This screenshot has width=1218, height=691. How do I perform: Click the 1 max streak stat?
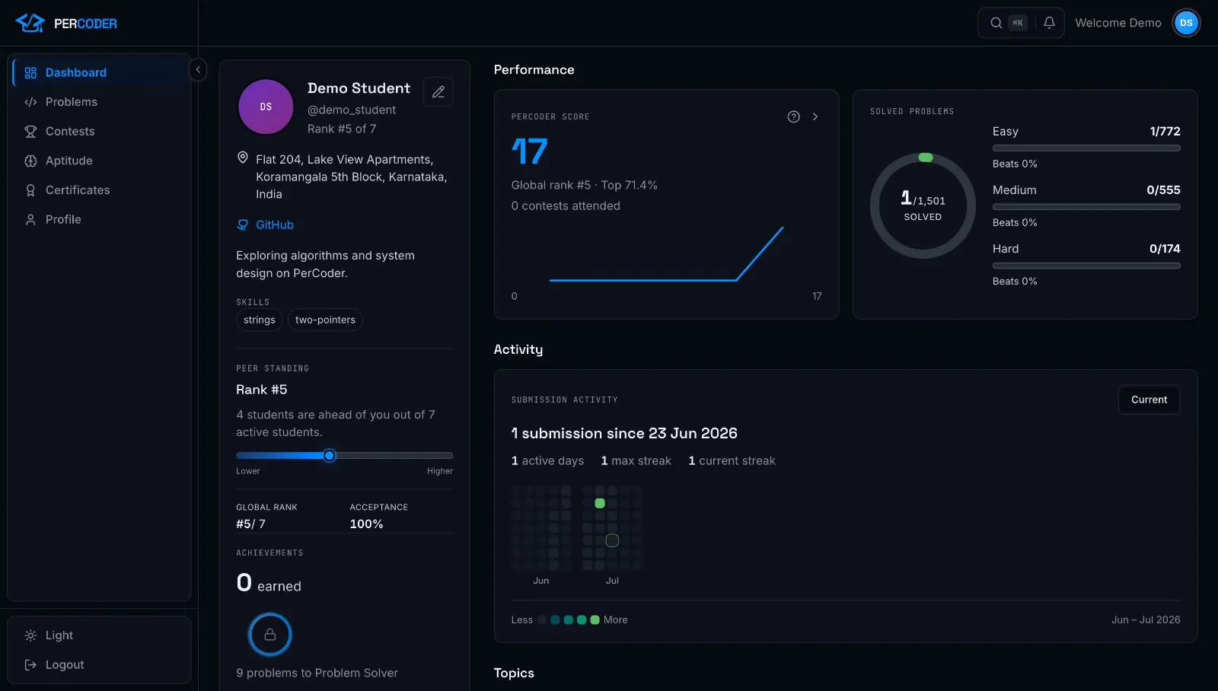pyautogui.click(x=636, y=461)
